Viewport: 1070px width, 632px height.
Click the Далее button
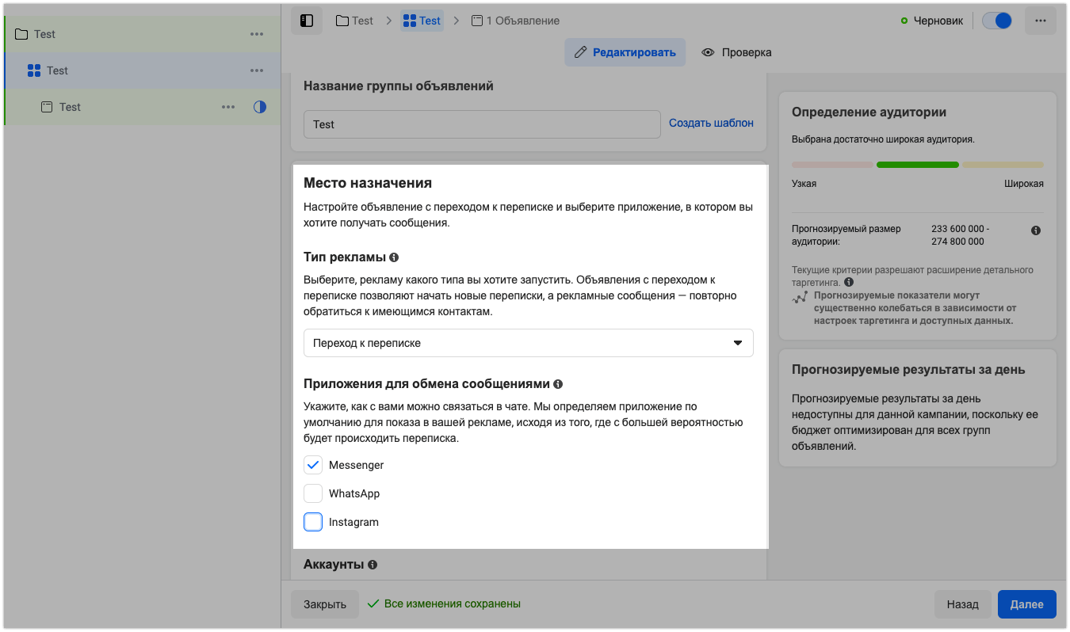click(x=1026, y=604)
